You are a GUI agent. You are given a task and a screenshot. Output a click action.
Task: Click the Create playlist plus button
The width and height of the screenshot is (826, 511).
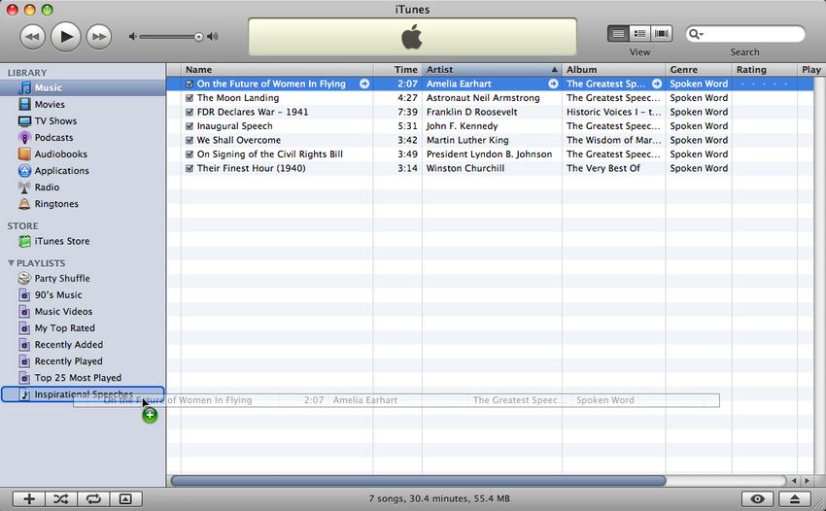(29, 499)
